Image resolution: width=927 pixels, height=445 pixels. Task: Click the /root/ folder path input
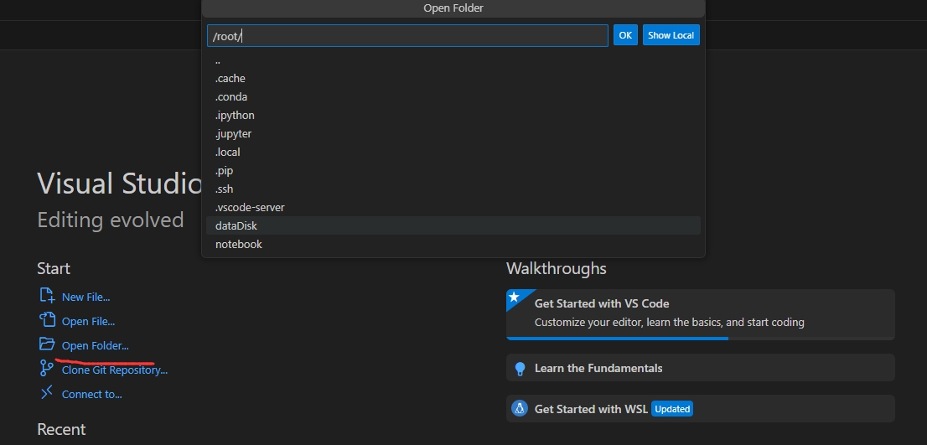tap(407, 36)
